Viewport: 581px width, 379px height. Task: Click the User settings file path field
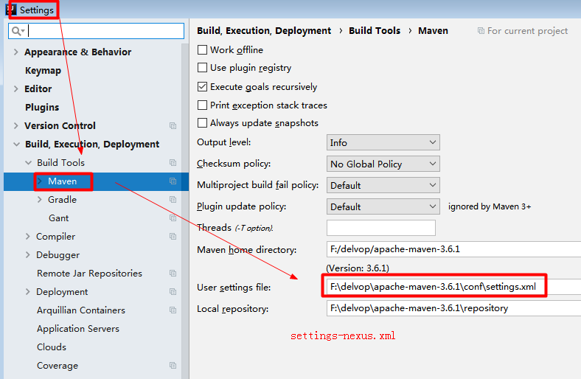[434, 287]
